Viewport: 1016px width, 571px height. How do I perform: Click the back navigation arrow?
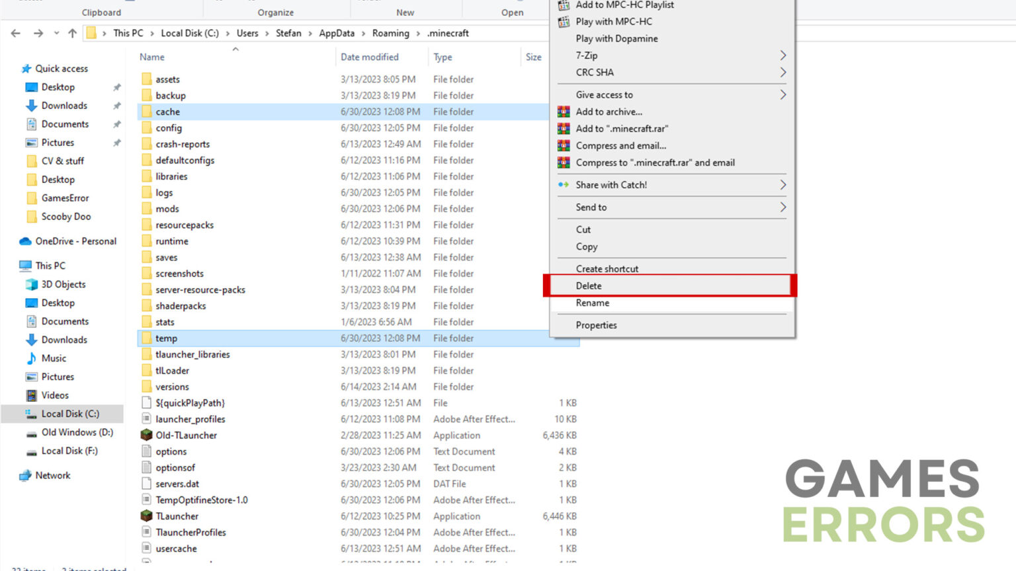coord(15,33)
